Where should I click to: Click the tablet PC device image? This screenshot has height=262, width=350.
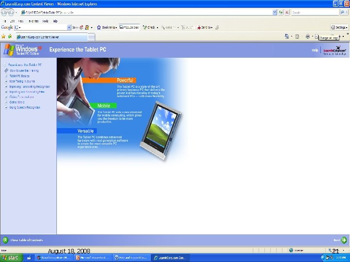(161, 131)
